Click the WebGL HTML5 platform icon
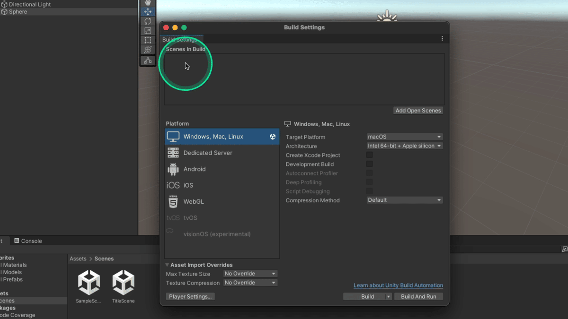The height and width of the screenshot is (319, 568). point(173,201)
